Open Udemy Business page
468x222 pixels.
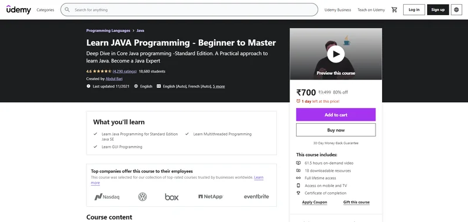pos(338,10)
